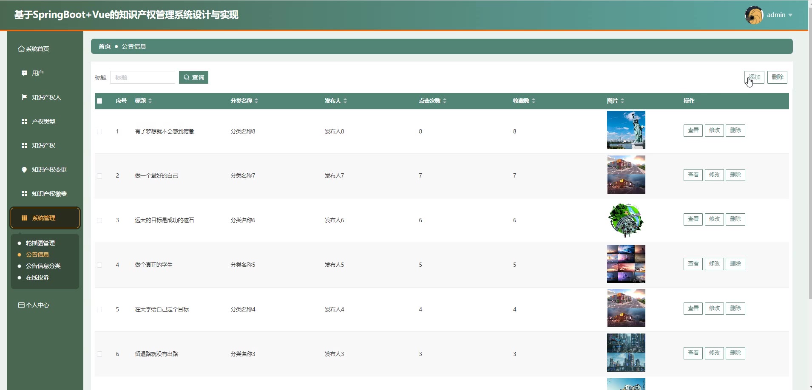Sort by 分类名称 column arrows
812x390 pixels.
pos(256,101)
